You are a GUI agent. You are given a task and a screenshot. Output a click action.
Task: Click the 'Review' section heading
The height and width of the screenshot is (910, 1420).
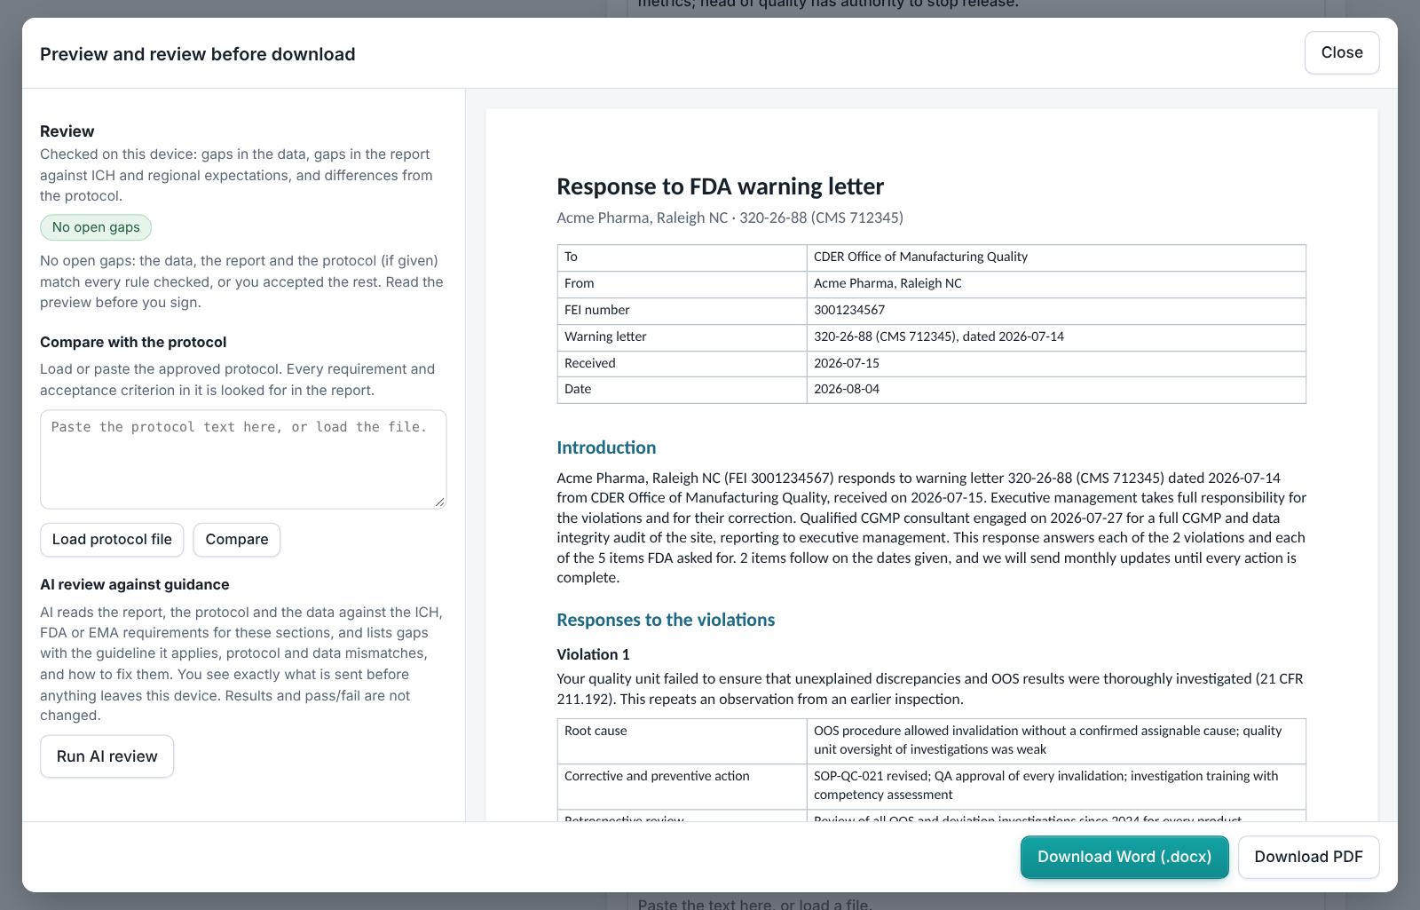pyautogui.click(x=67, y=131)
